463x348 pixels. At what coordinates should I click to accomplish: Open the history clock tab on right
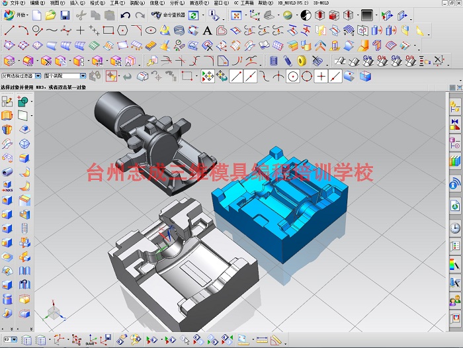tap(455, 228)
